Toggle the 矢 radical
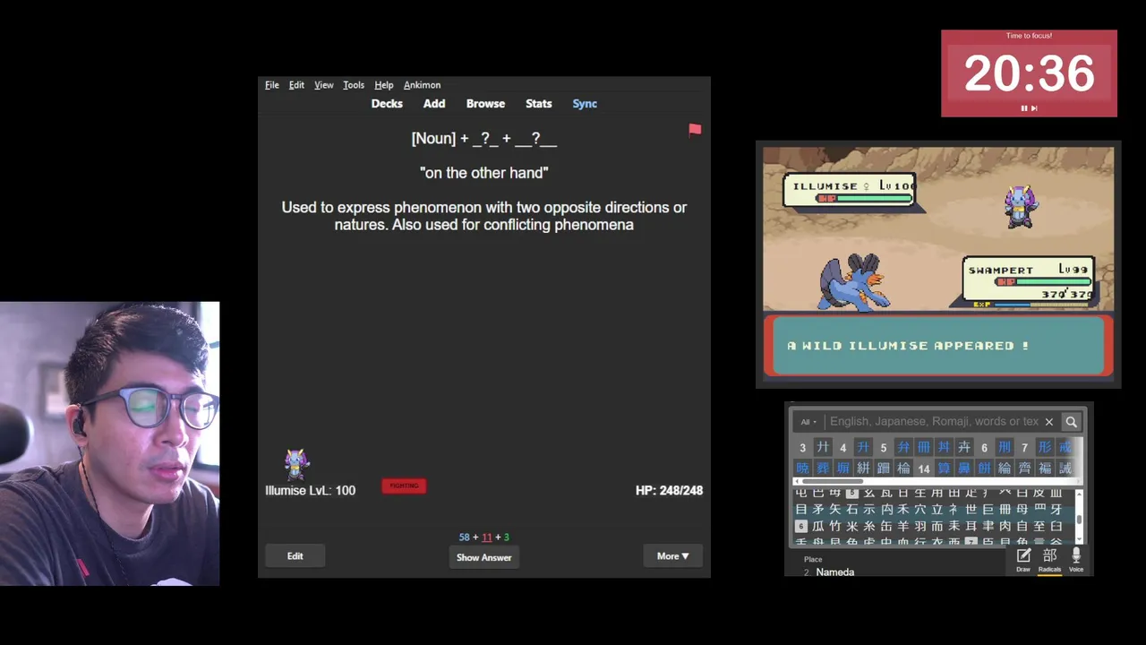This screenshot has width=1146, height=645. tap(835, 509)
